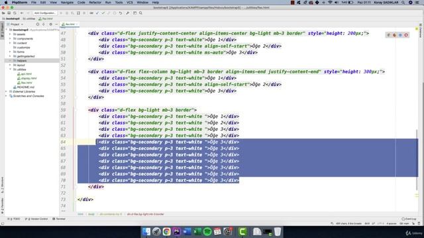Open the Tools menu
Screen dimensions: 424x238
119,3
